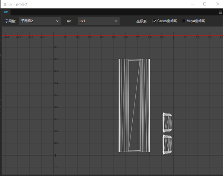The height and width of the screenshot is (176, 223).
Task: Open the uv dropdown showing uv1
Action: click(98, 21)
